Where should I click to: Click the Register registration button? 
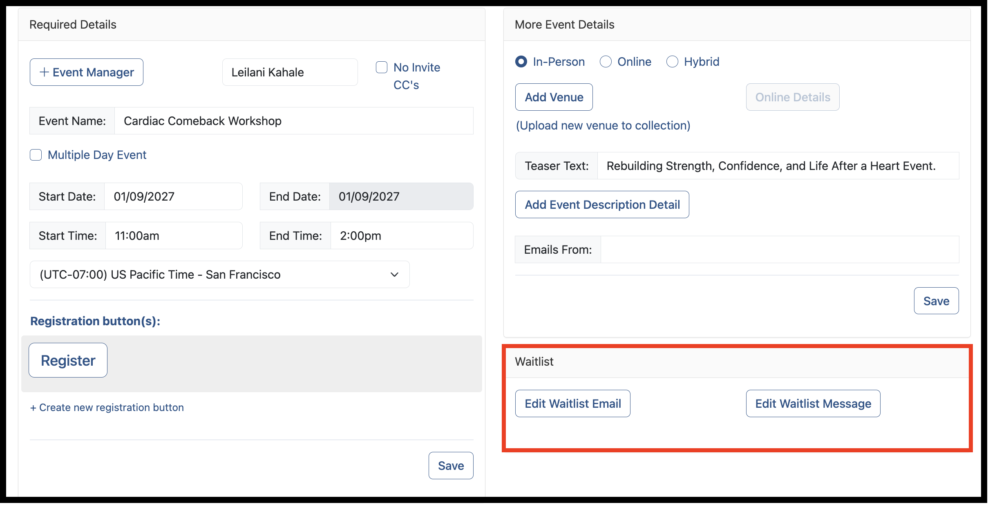point(68,360)
